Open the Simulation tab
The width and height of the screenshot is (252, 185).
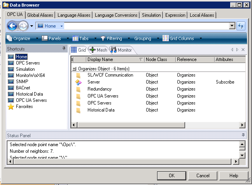151,15
